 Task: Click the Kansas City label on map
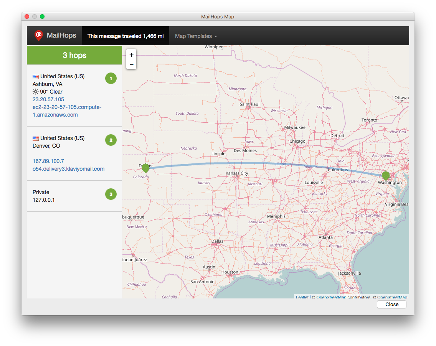click(237, 173)
